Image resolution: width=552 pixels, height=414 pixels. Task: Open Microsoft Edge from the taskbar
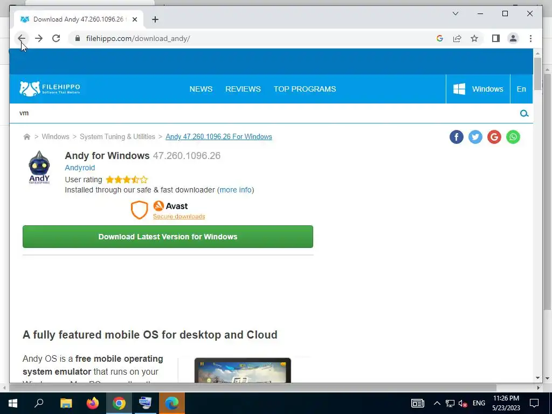click(x=172, y=403)
